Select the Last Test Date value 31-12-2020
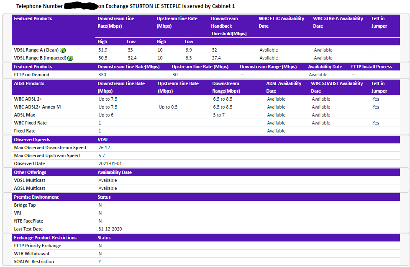 coord(110,229)
